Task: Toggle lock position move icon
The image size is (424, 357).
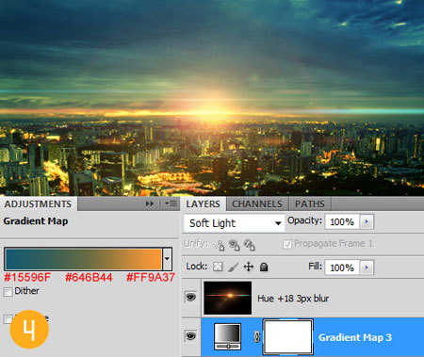Action: point(249,267)
